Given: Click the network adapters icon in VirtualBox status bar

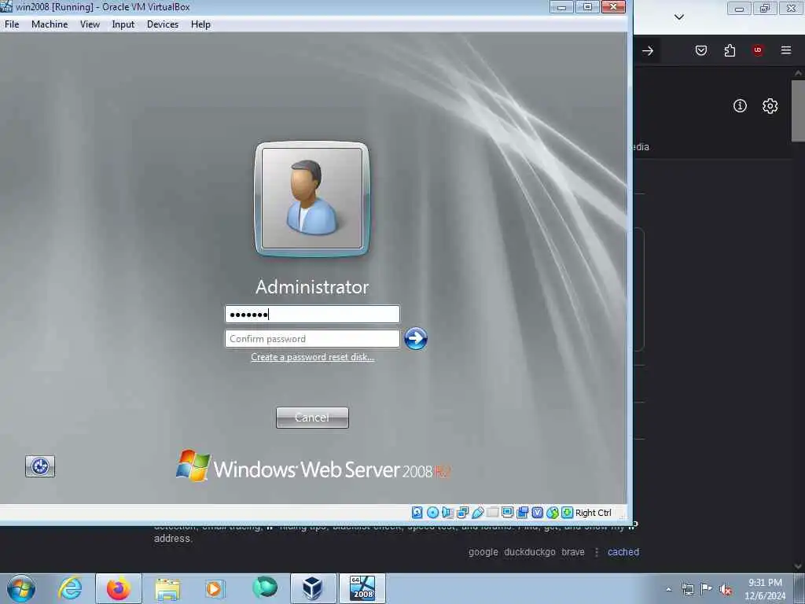Looking at the screenshot, I should pos(462,512).
